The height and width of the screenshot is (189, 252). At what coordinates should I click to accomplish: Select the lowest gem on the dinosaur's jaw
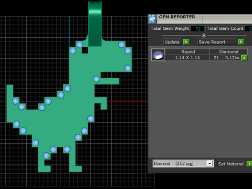(x=128, y=68)
